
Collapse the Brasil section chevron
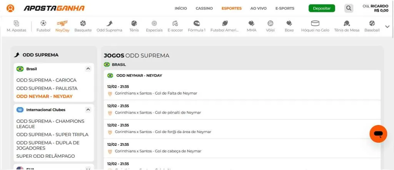point(88,69)
